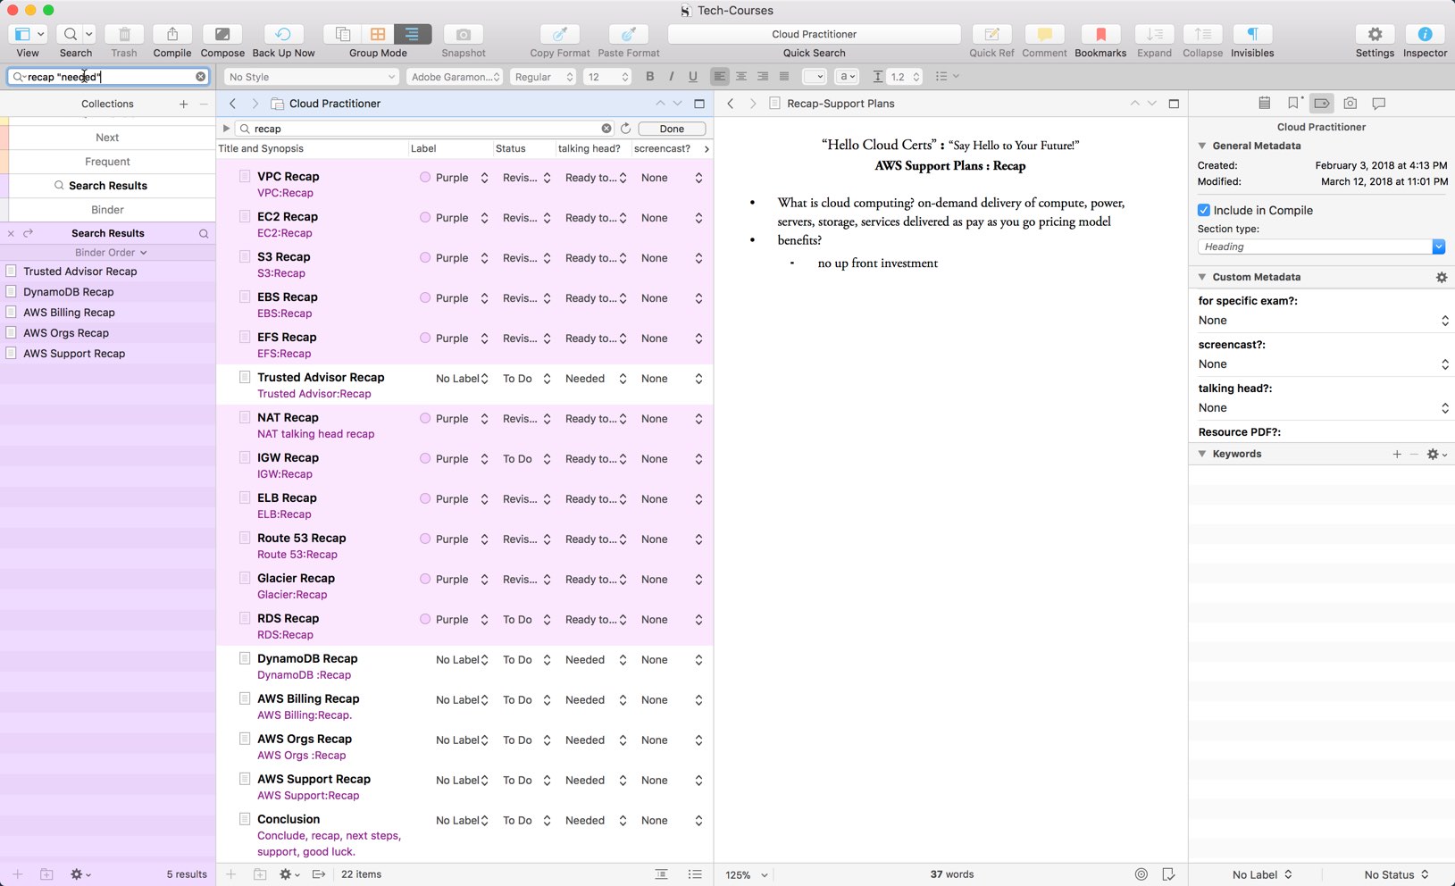Image resolution: width=1455 pixels, height=886 pixels.
Task: Uncheck Include in Compile checkbox
Action: [x=1204, y=211]
